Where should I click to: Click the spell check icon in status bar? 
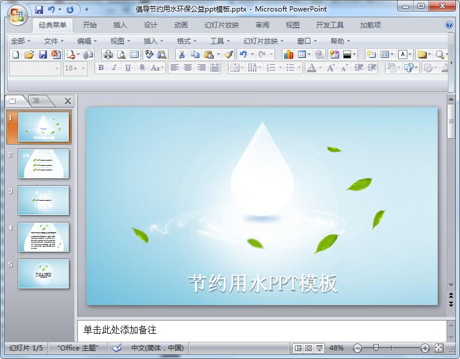117,348
